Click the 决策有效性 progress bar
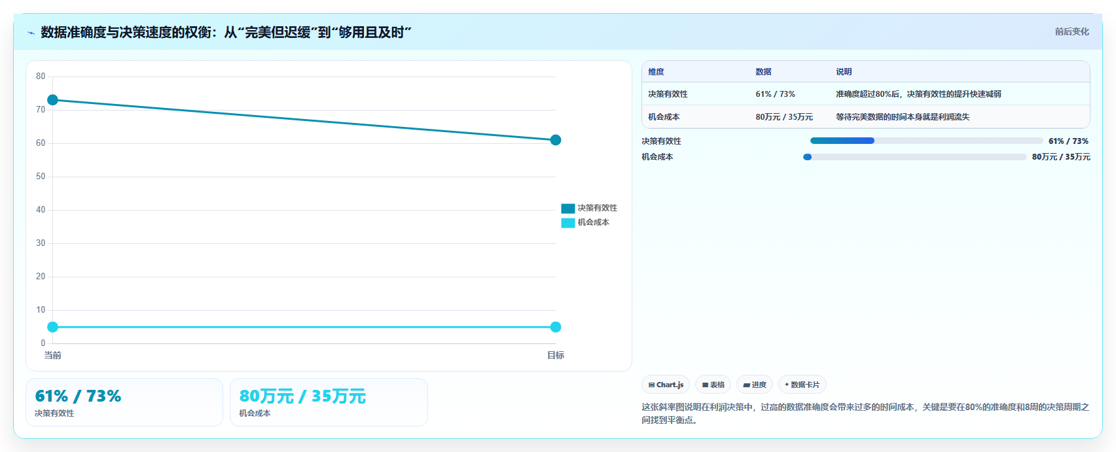 coord(926,141)
